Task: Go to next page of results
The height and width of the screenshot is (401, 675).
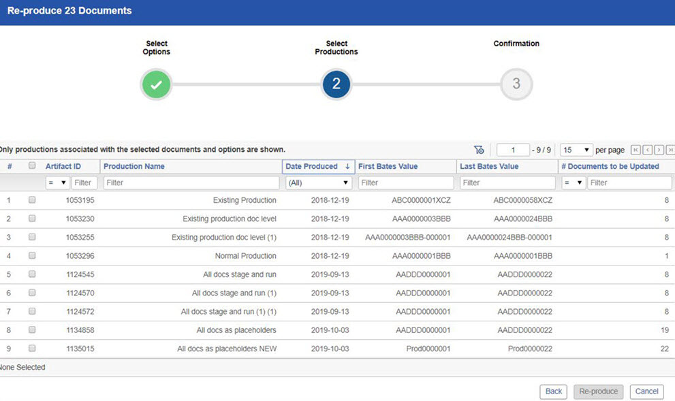Action: 659,150
